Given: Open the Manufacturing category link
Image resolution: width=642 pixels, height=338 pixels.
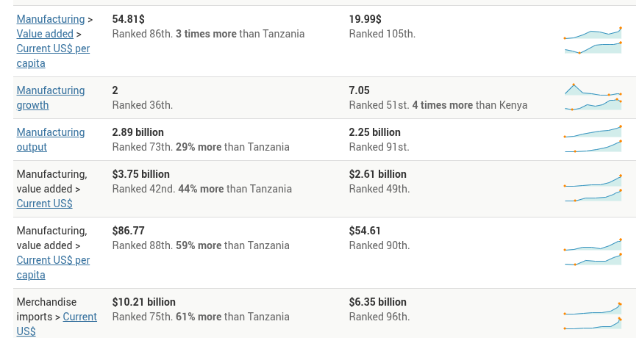Looking at the screenshot, I should (x=50, y=19).
